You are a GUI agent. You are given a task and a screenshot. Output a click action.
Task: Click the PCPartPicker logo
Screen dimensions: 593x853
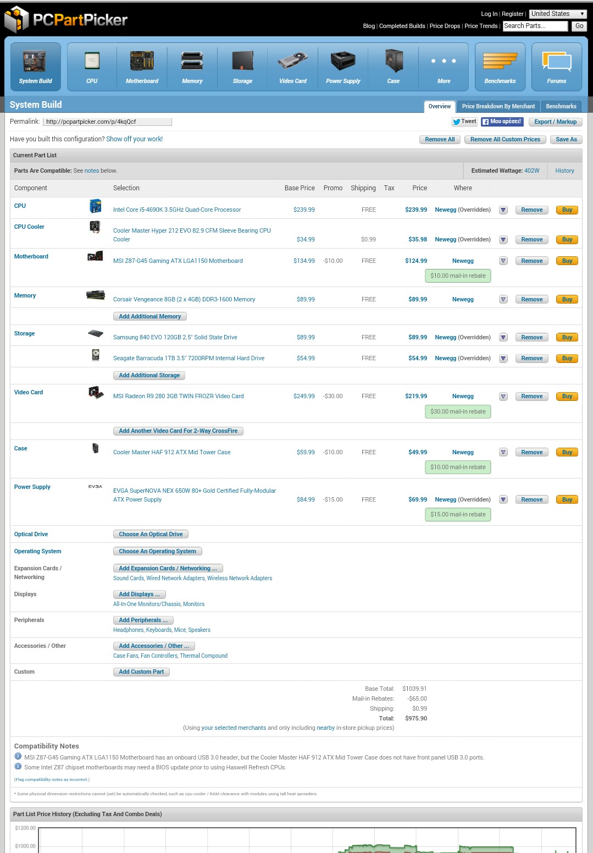pyautogui.click(x=66, y=20)
